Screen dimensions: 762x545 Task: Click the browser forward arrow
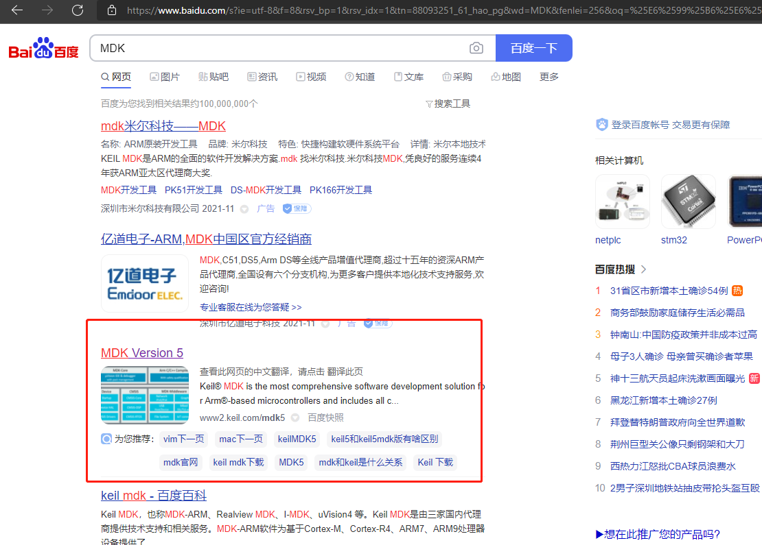(47, 10)
